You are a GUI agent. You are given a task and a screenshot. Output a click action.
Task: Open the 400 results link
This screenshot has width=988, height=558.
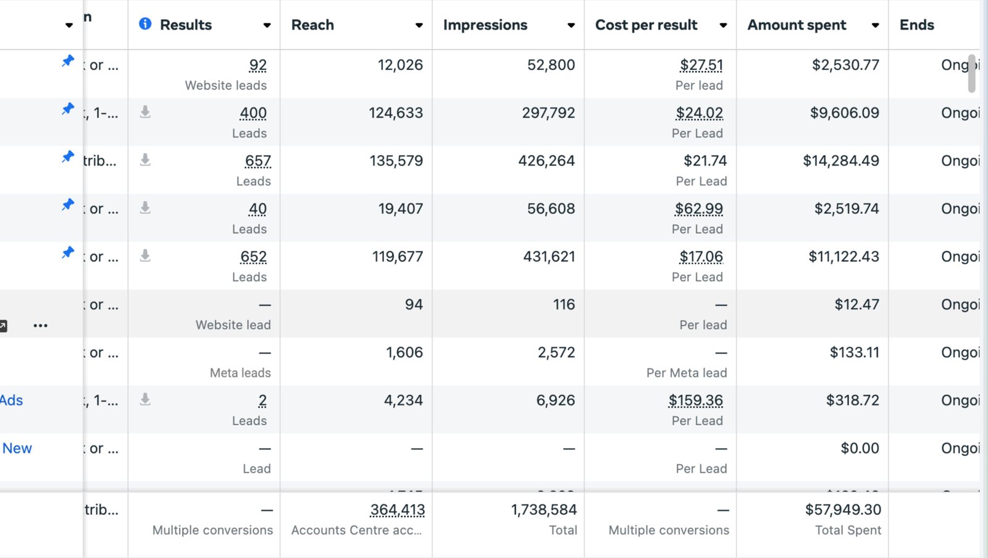pos(253,113)
